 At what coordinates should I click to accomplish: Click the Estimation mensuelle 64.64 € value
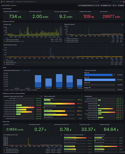coord(111,129)
